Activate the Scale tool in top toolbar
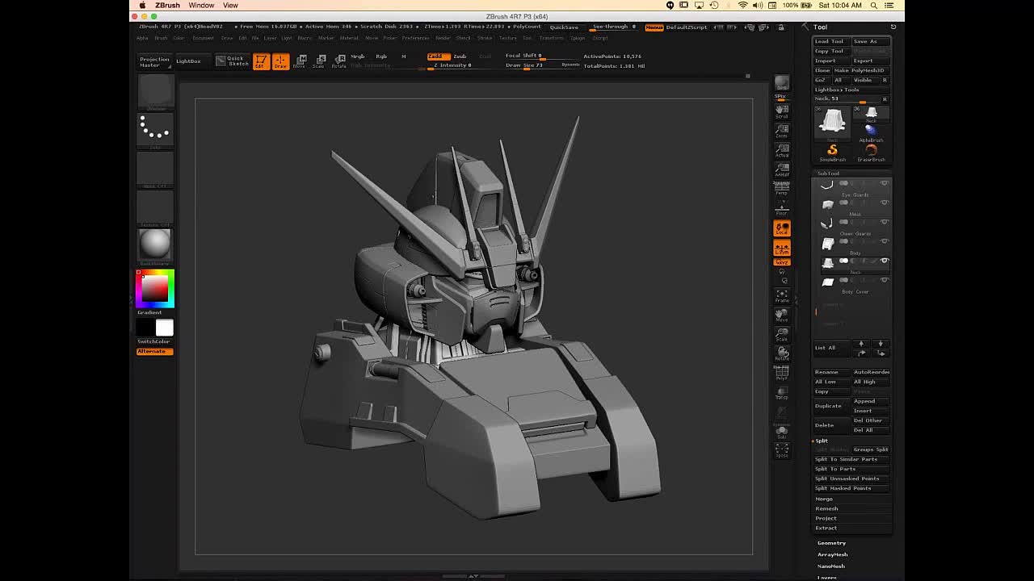Viewport: 1034px width, 581px height. coord(320,61)
